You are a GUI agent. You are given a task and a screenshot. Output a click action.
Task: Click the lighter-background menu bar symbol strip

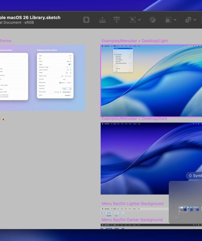tap(135, 209)
